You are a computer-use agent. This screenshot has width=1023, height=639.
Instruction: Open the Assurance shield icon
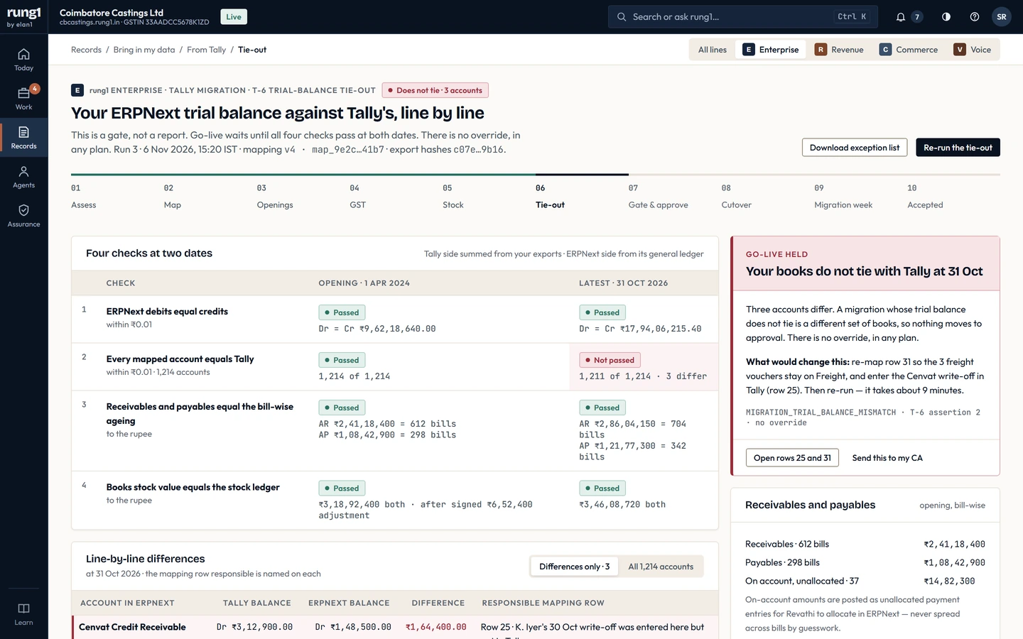[x=23, y=216]
